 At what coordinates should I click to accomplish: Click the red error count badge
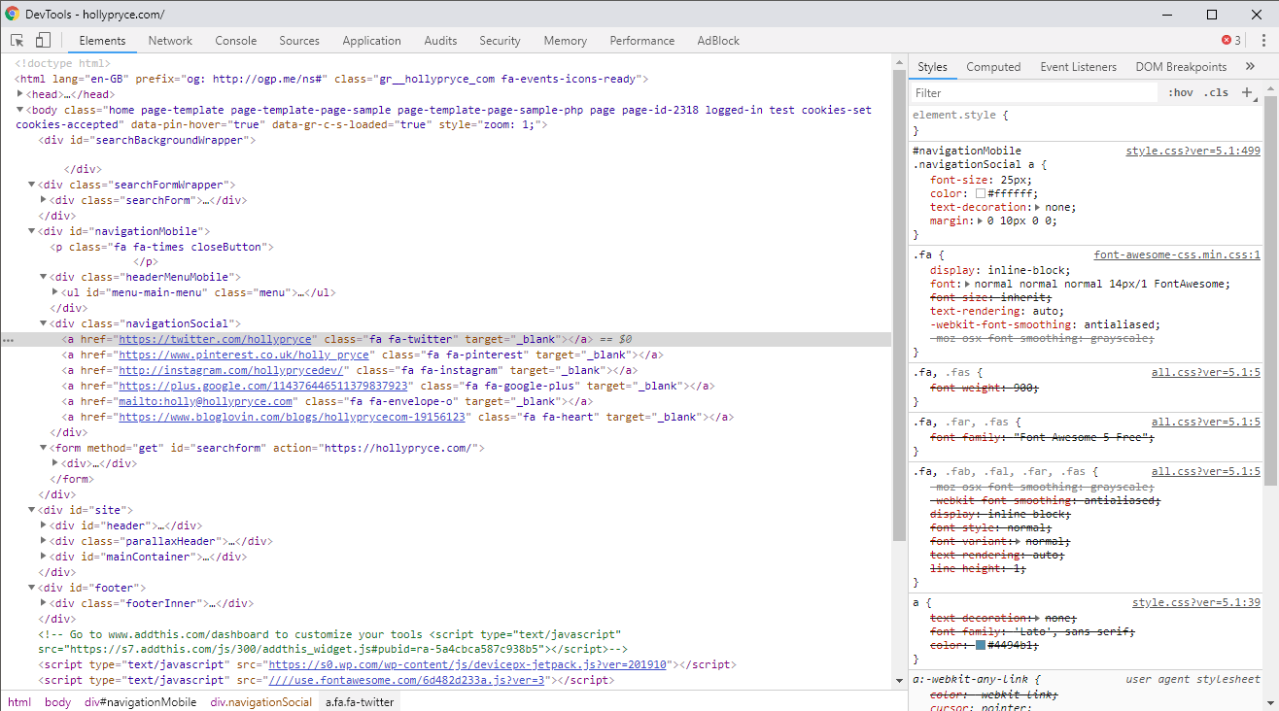click(1227, 40)
